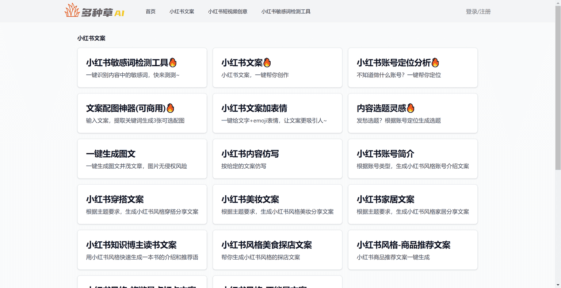Click text 根据账号类型，生成小红书风格账号介绍文案
This screenshot has width=561, height=288.
point(413,166)
